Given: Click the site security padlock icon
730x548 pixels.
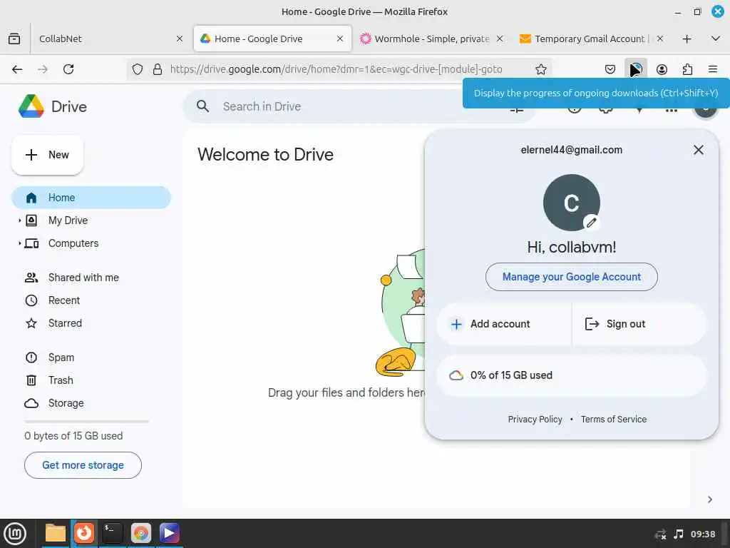Looking at the screenshot, I should 158,69.
